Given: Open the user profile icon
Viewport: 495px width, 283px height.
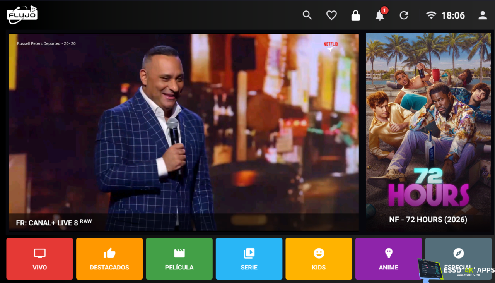Looking at the screenshot, I should [x=483, y=15].
